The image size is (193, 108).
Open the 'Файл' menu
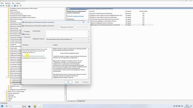[x=2, y=3]
